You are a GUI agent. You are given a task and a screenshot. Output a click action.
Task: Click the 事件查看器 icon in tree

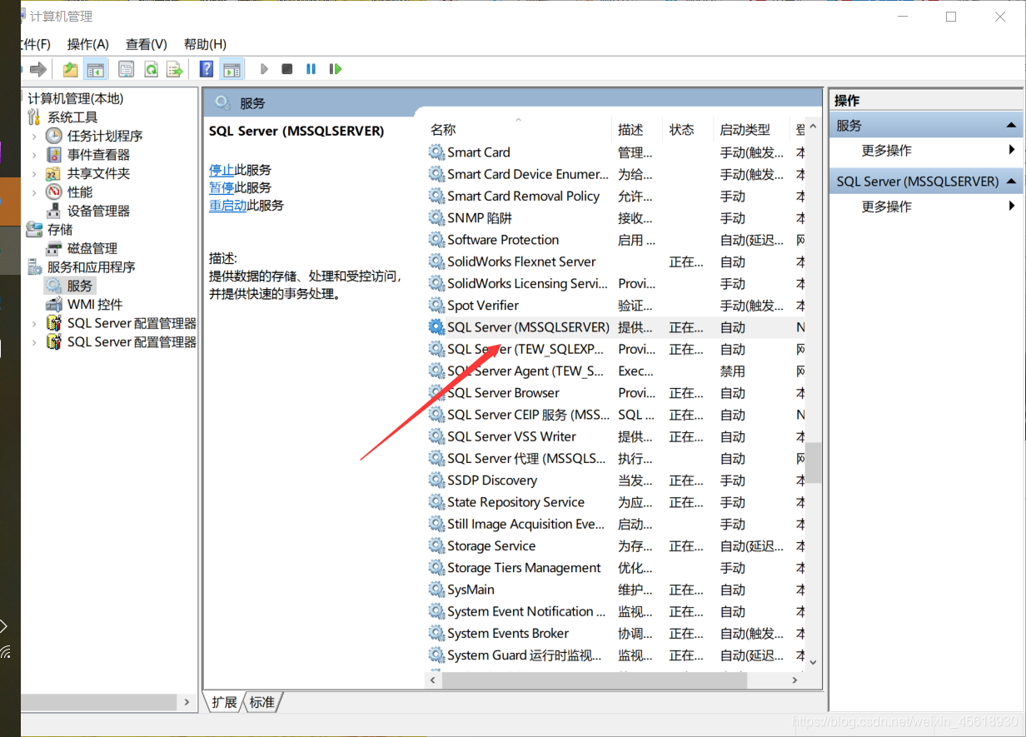(54, 155)
